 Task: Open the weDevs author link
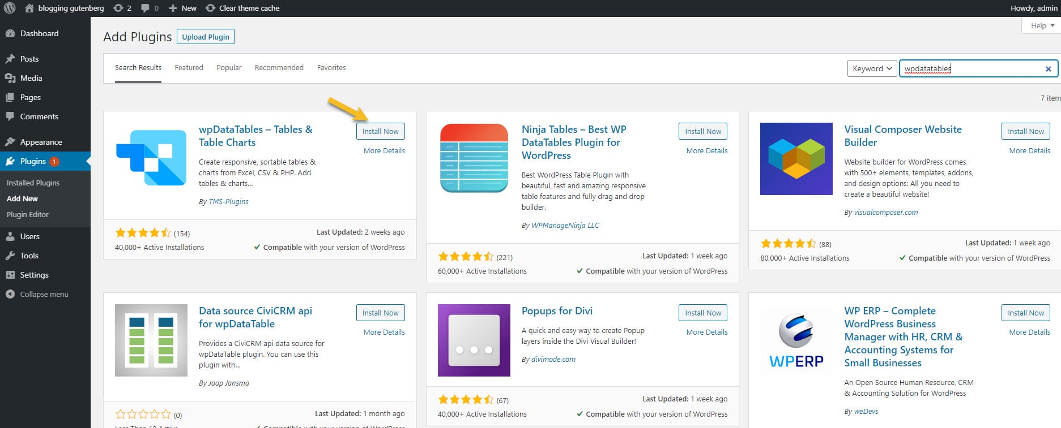pyautogui.click(x=866, y=412)
